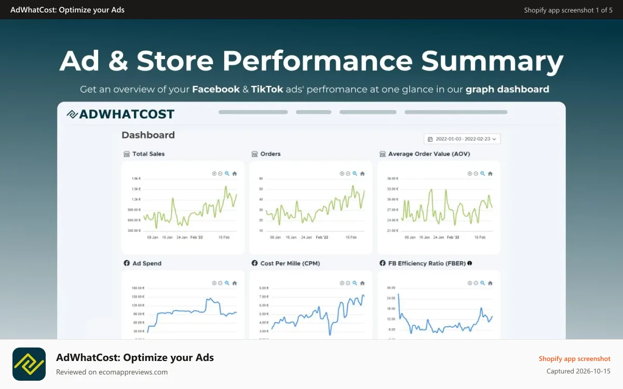This screenshot has width=623, height=389.
Task: Click the Total Sales line graph
Action: click(x=190, y=206)
